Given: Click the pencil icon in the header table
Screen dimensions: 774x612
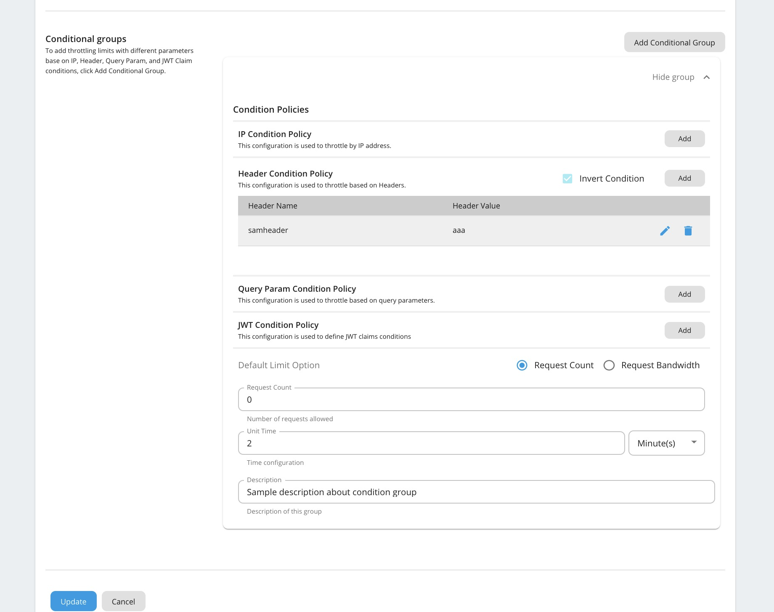Looking at the screenshot, I should pyautogui.click(x=665, y=230).
